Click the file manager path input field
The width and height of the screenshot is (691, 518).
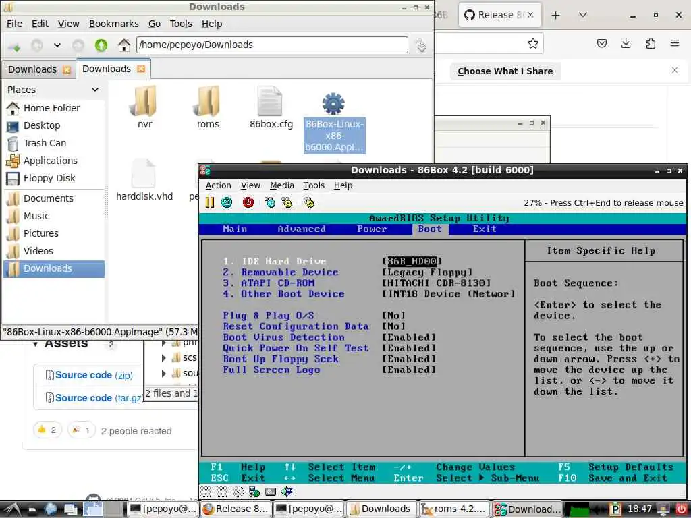(x=272, y=45)
